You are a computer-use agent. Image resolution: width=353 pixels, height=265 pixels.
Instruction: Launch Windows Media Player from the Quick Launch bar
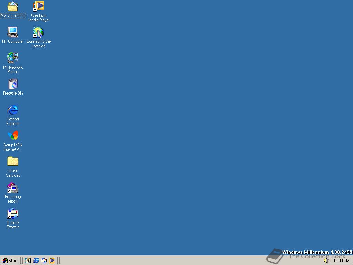[52, 261]
